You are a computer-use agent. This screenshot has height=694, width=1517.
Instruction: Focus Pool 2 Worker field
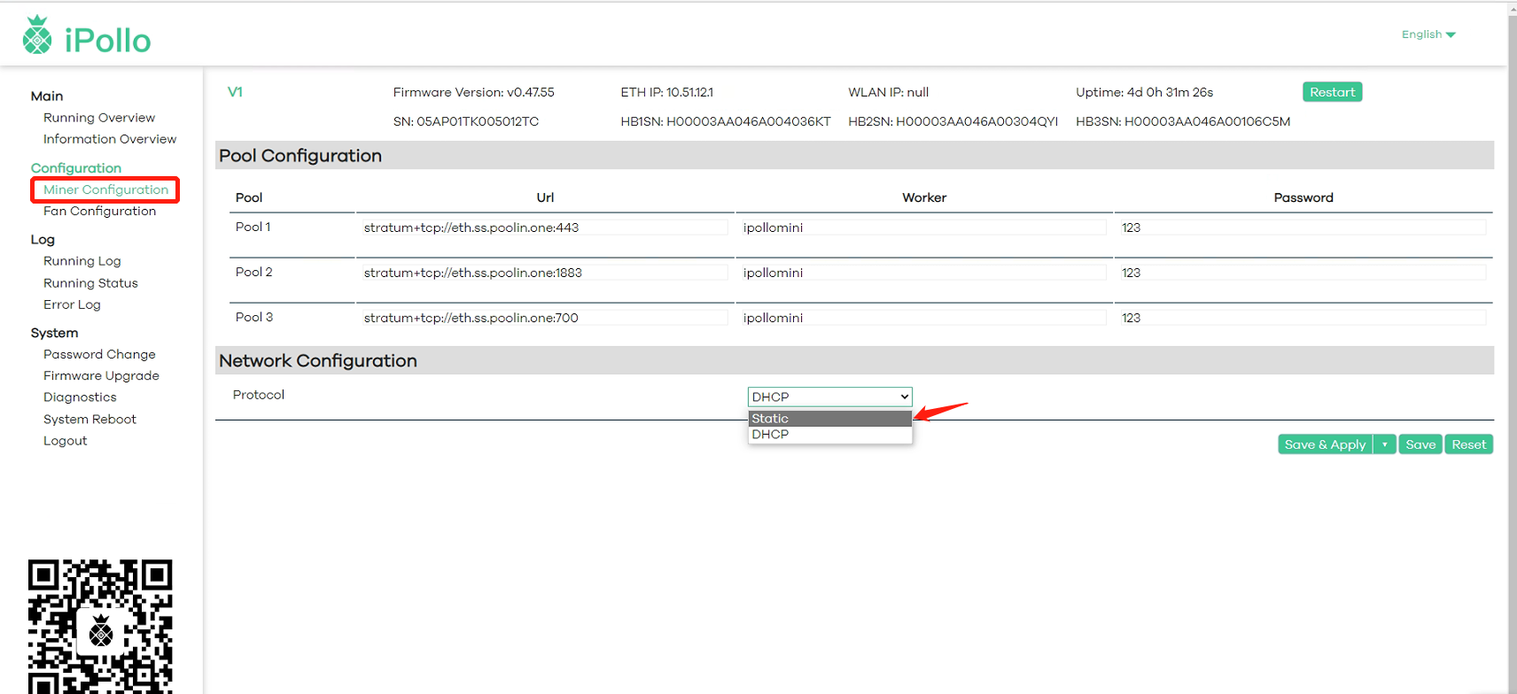coord(923,273)
